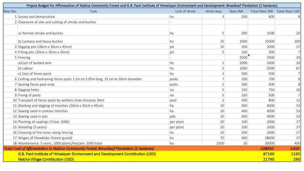
Task: Click Total Rate INR 15000 for Lantana
Action: (270, 41)
